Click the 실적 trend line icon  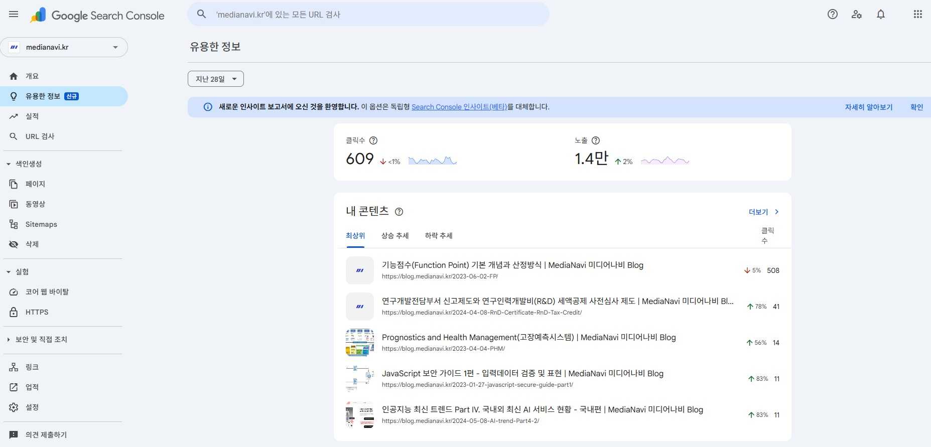pos(14,116)
